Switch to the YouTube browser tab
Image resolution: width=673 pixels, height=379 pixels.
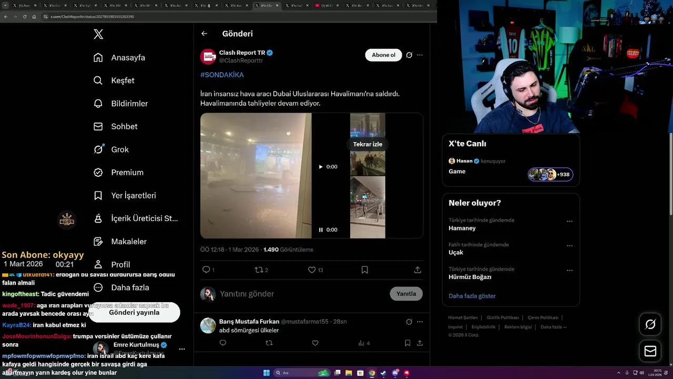[327, 5]
